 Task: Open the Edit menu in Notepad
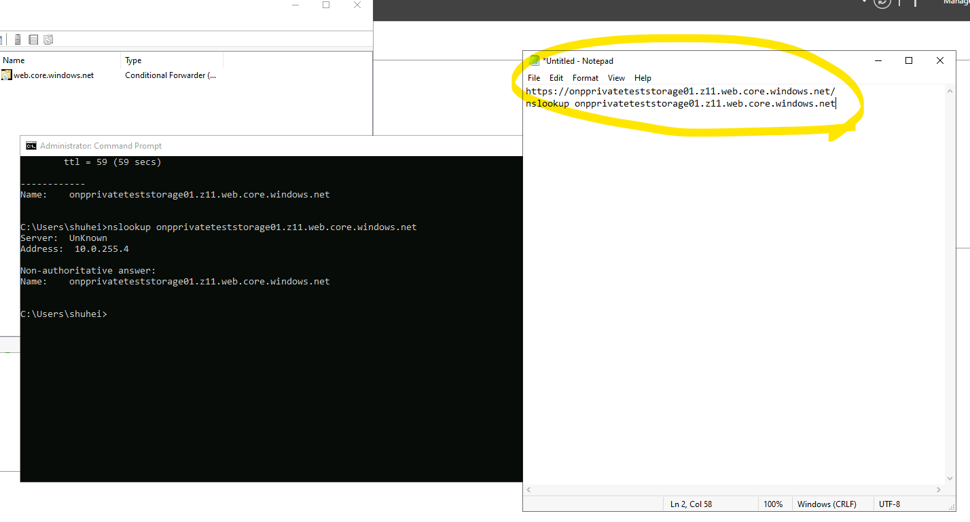point(556,78)
